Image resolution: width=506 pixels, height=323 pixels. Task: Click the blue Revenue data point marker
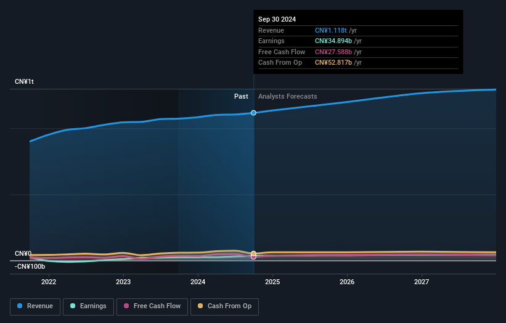point(254,113)
